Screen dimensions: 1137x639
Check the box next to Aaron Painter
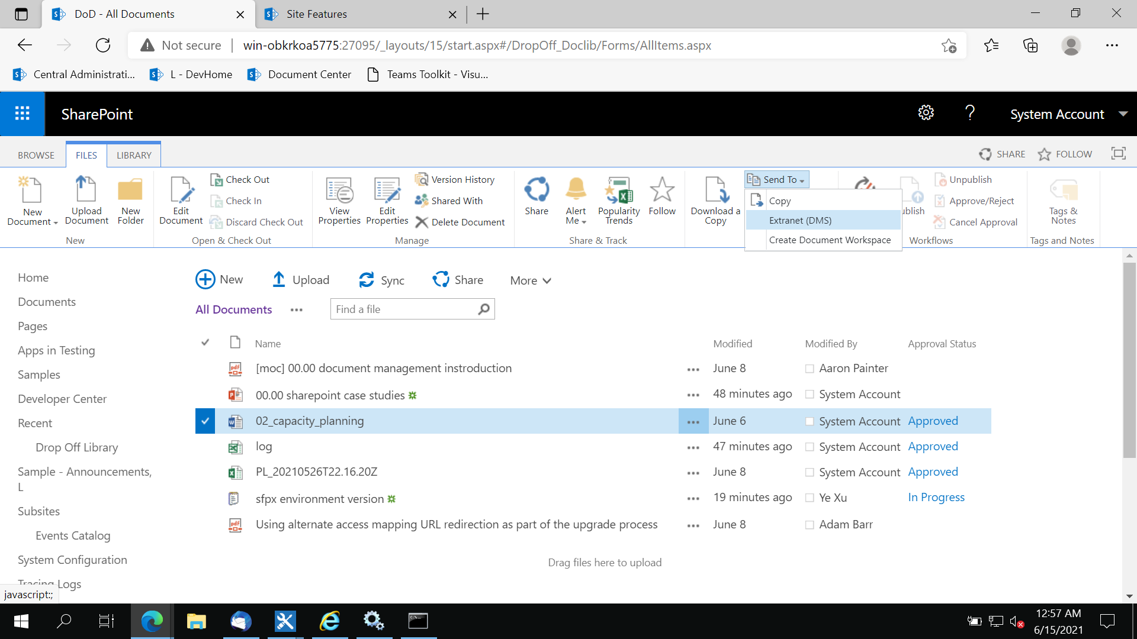[x=809, y=368]
